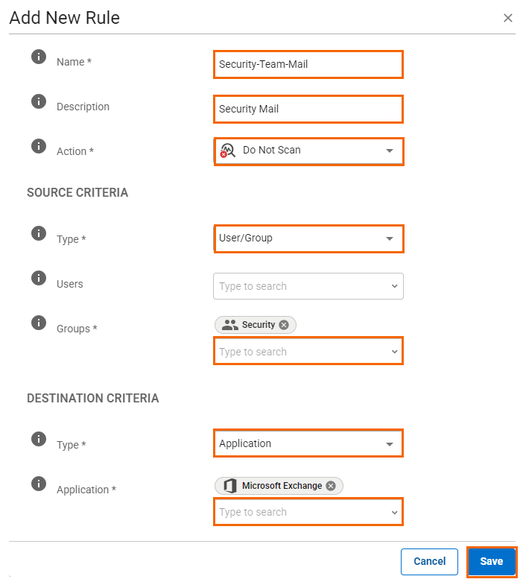Open the Action dropdown
523x582 pixels.
(x=308, y=151)
